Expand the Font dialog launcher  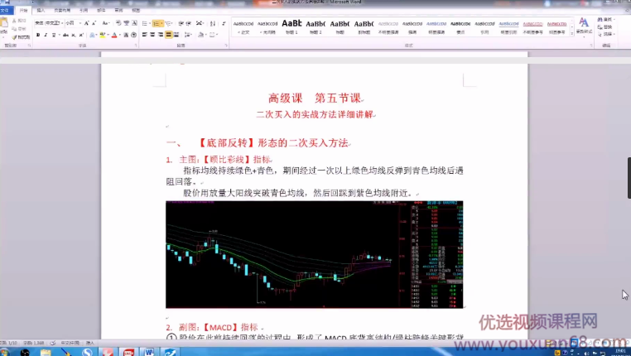coord(136,46)
